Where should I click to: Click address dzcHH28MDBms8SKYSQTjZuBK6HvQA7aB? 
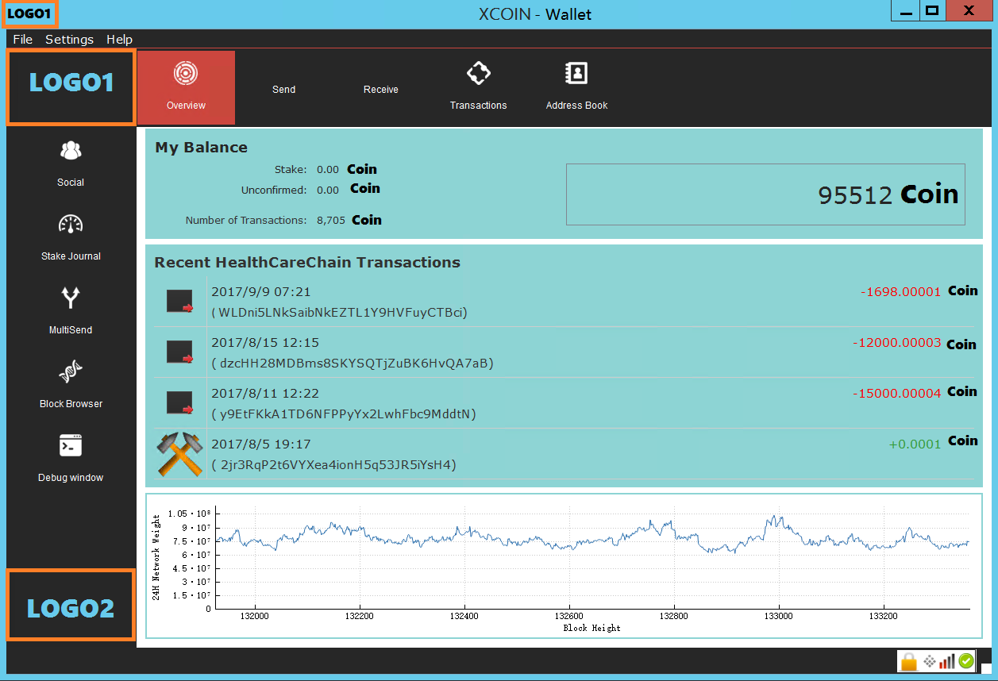[353, 364]
